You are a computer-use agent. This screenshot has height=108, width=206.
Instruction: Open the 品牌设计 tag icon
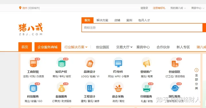coord(90,63)
